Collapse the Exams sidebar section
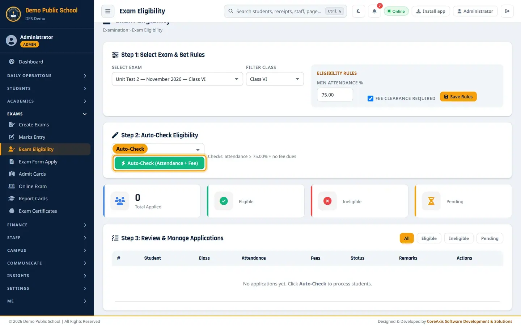Image resolution: width=521 pixels, height=326 pixels. (47, 114)
